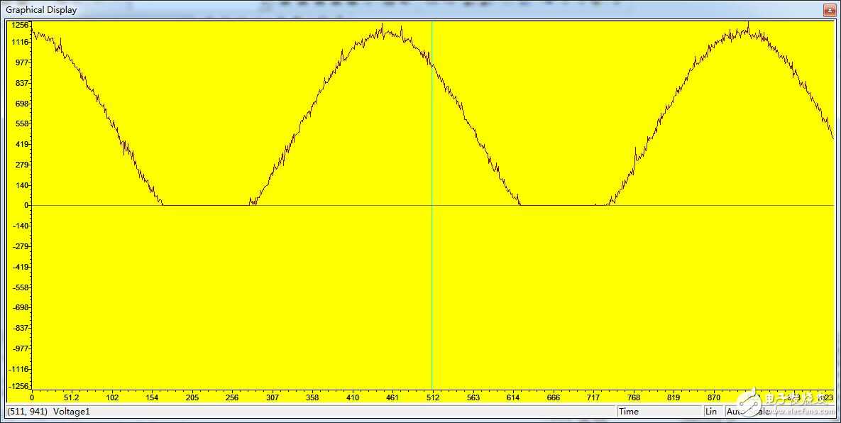This screenshot has width=841, height=423.
Task: Click the vertical cyan cursor line
Action: click(432, 205)
